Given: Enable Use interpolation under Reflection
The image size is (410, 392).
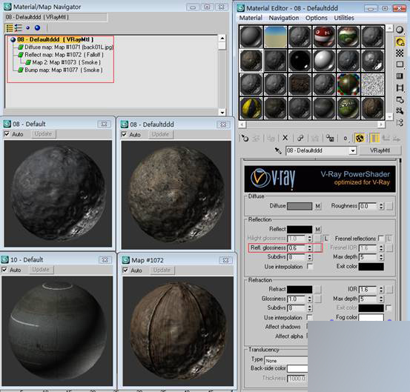Looking at the screenshot, I should [x=310, y=267].
